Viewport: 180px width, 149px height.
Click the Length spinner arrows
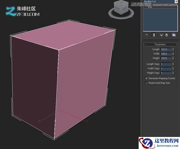(173, 49)
